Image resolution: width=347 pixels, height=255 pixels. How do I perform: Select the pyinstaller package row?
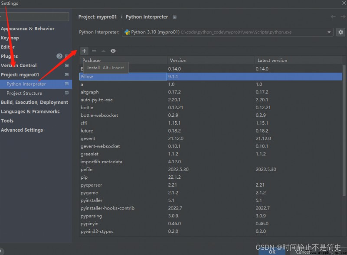(211, 200)
